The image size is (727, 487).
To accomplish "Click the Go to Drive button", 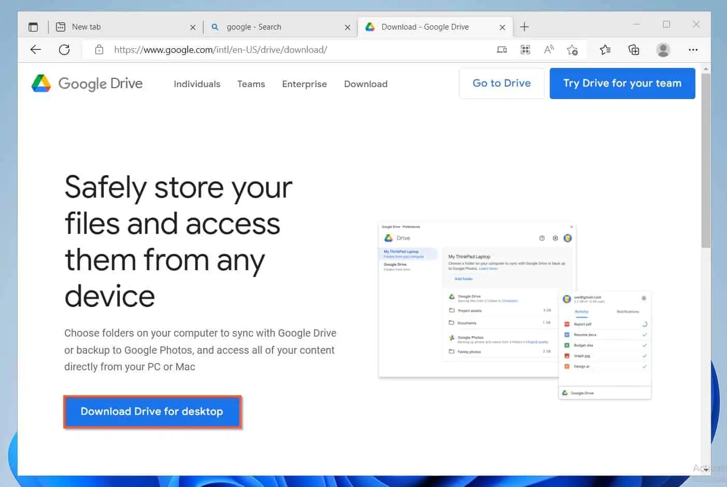I will pyautogui.click(x=502, y=84).
